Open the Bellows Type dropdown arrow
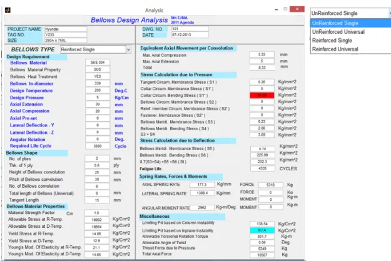Image resolution: width=391 pixels, height=261 pixels. click(128, 49)
